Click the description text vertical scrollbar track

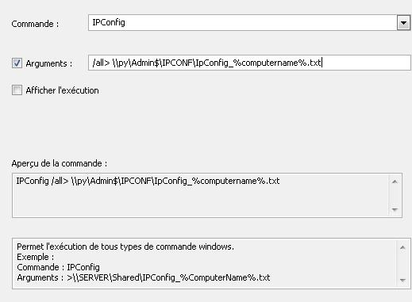[402, 264]
